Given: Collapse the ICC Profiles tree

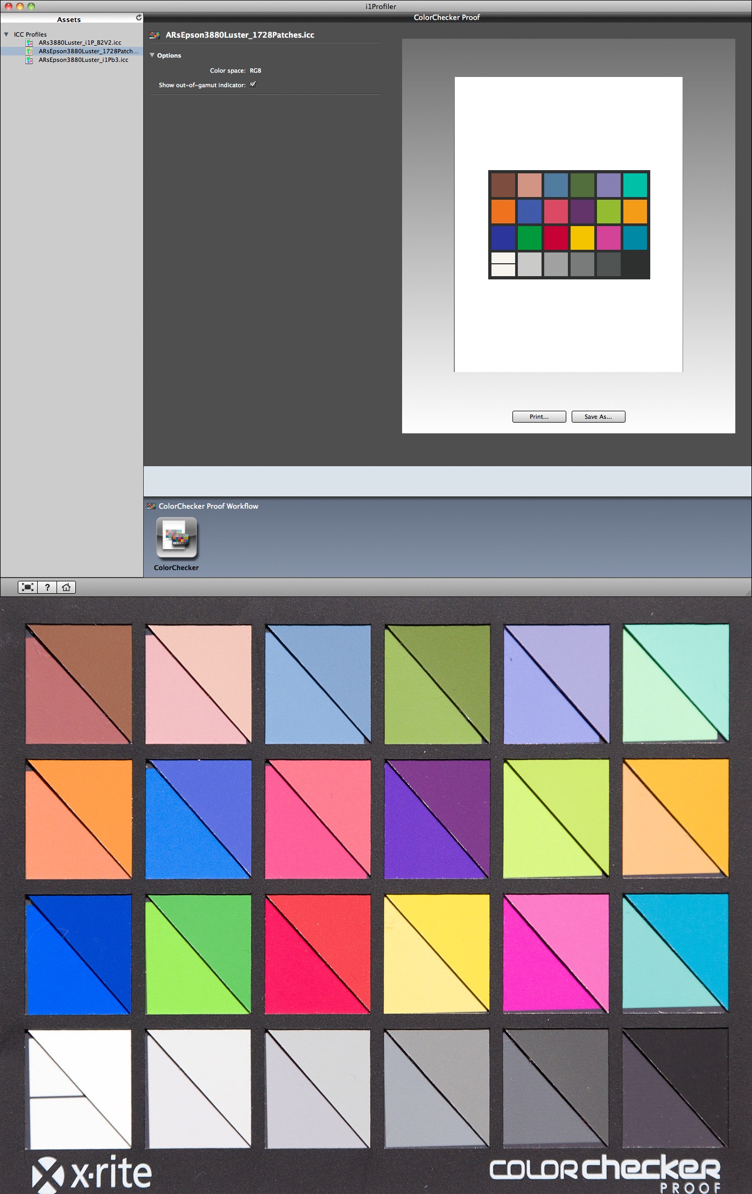Looking at the screenshot, I should click(6, 34).
